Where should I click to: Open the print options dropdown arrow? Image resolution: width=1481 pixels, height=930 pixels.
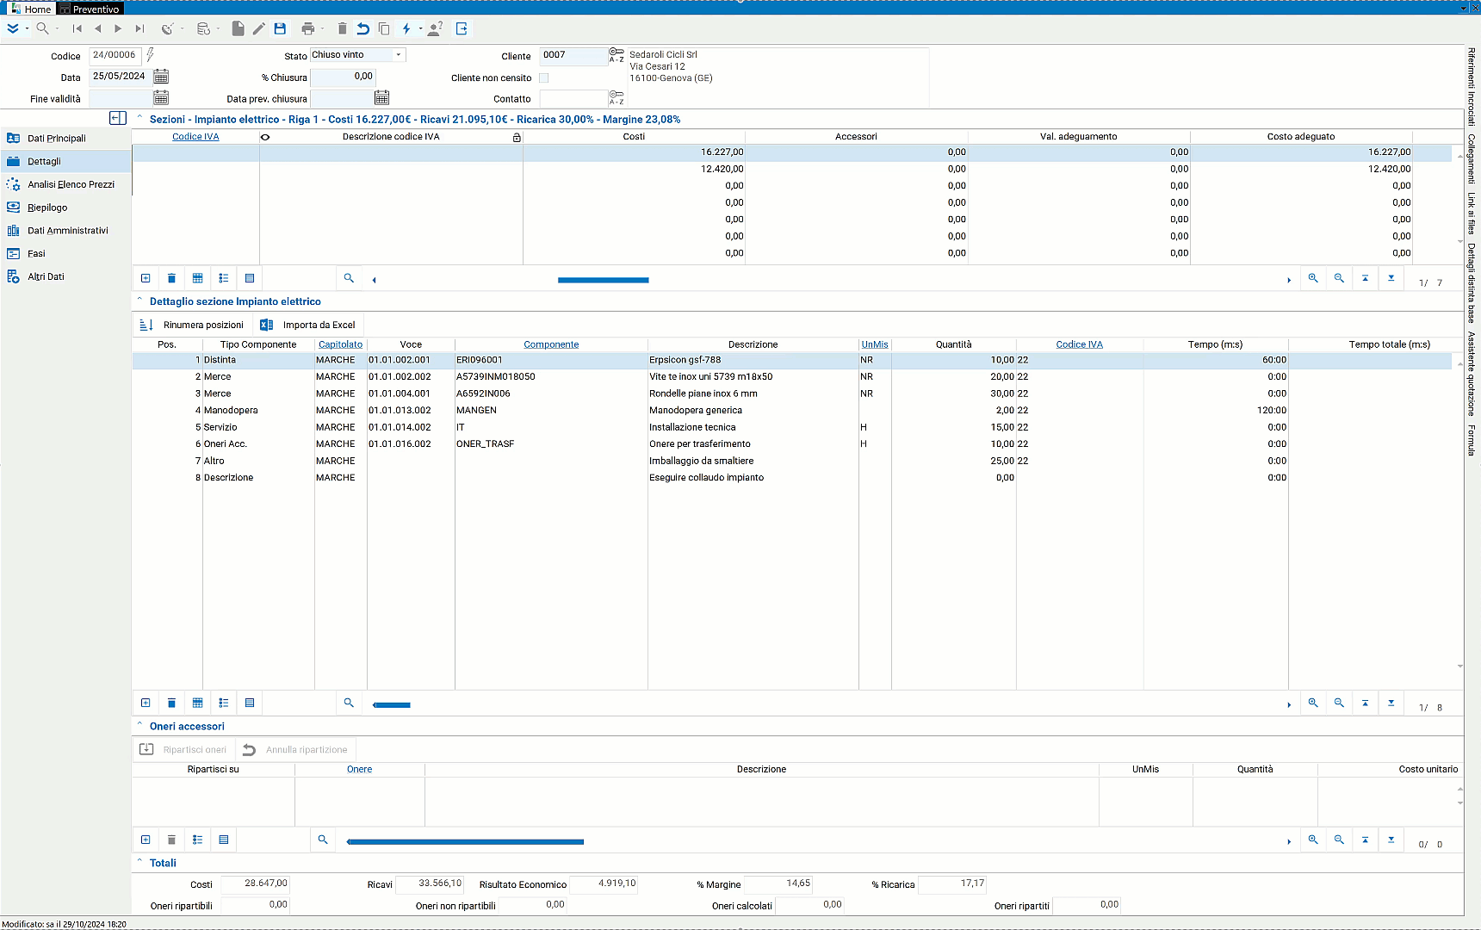click(323, 28)
